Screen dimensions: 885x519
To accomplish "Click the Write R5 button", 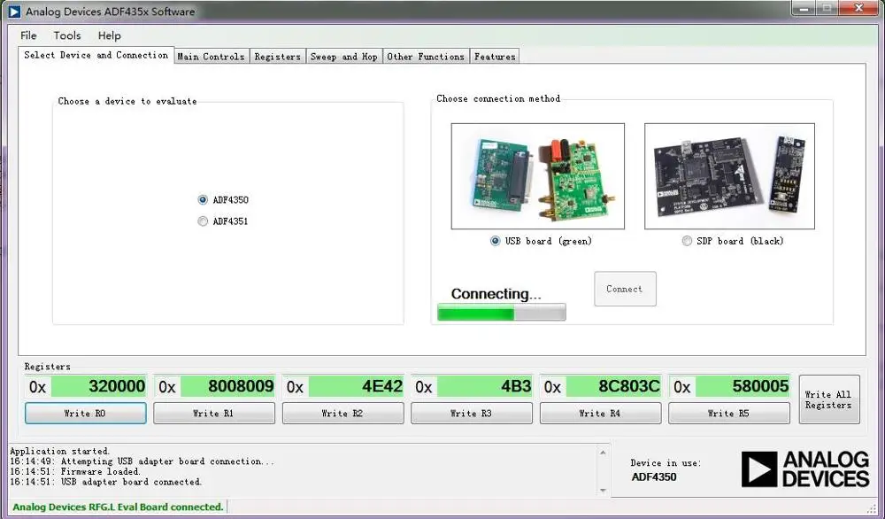I will 728,414.
